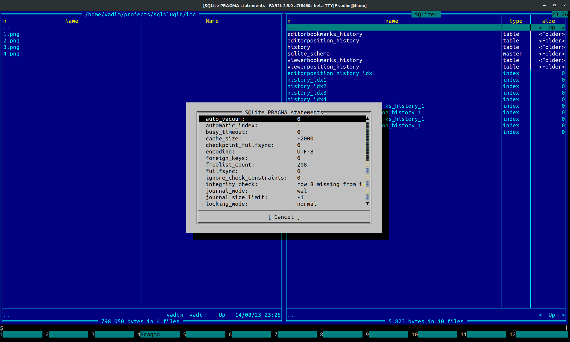Click the scroll down arrow in the PRAGMA list
Viewport: 570px width, 342px height.
[367, 204]
